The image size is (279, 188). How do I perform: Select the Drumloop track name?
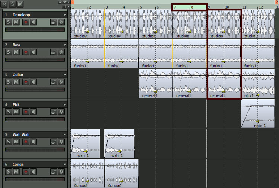pyautogui.click(x=21, y=15)
